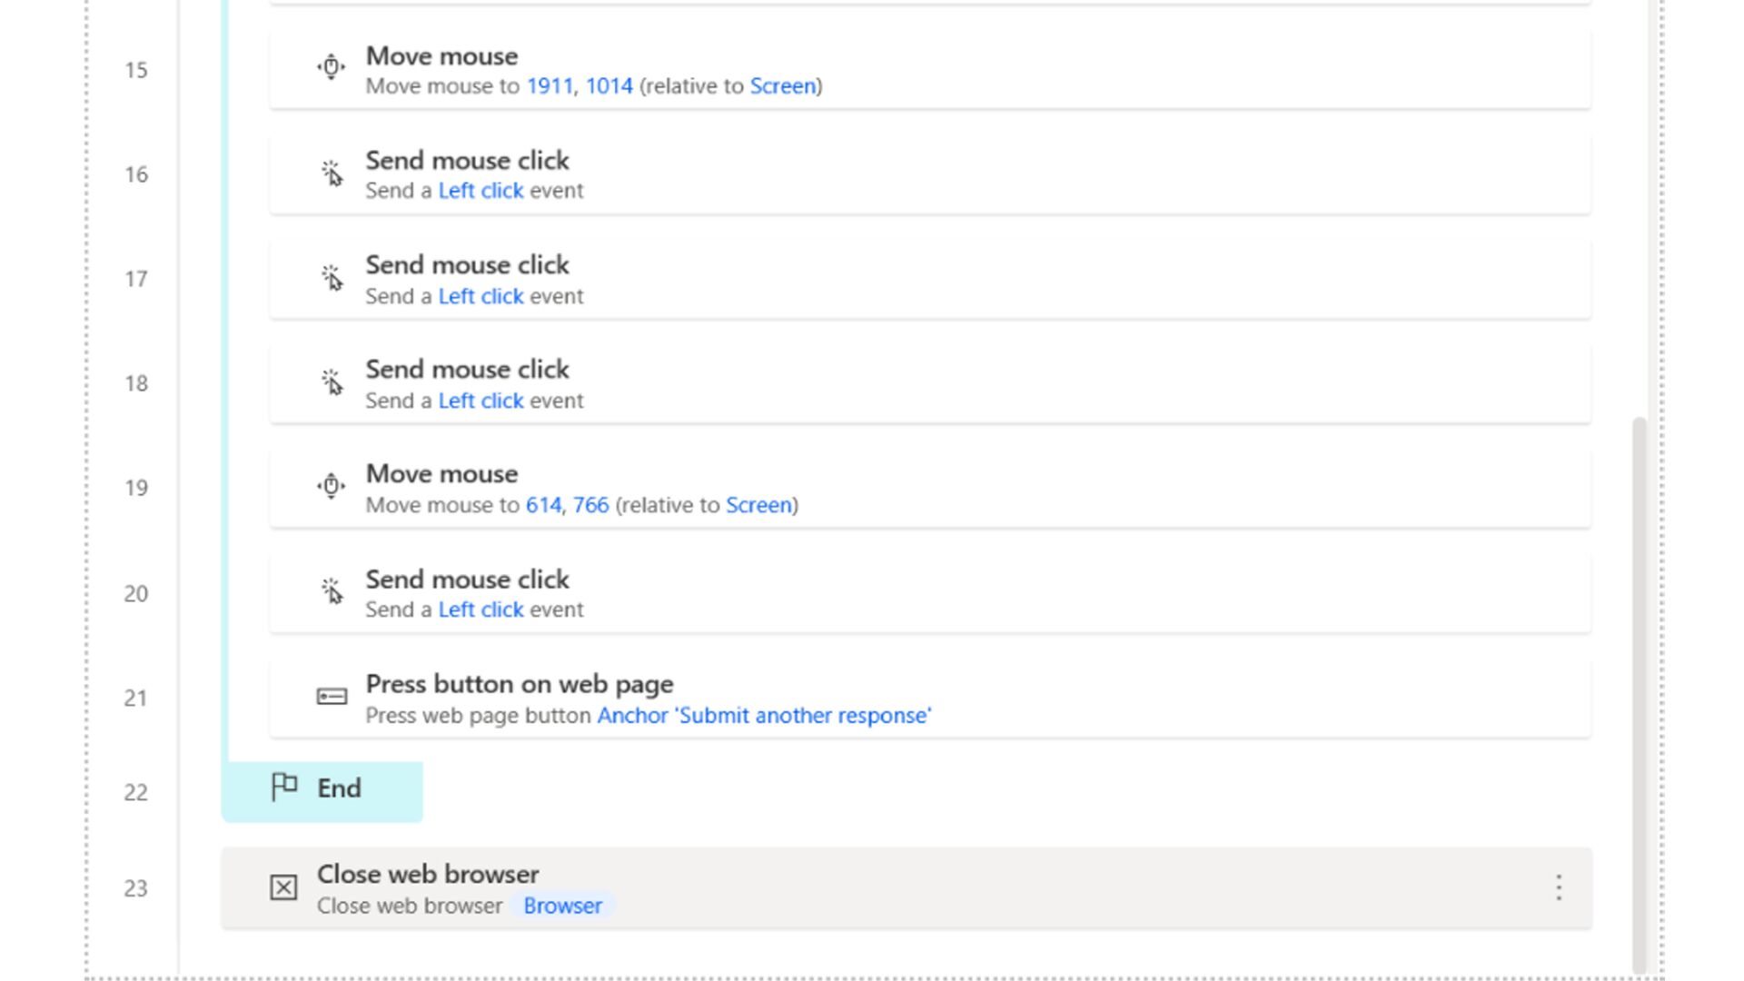Click the Screen link in line 19
Screen dimensions: 1744x981
[x=758, y=505]
